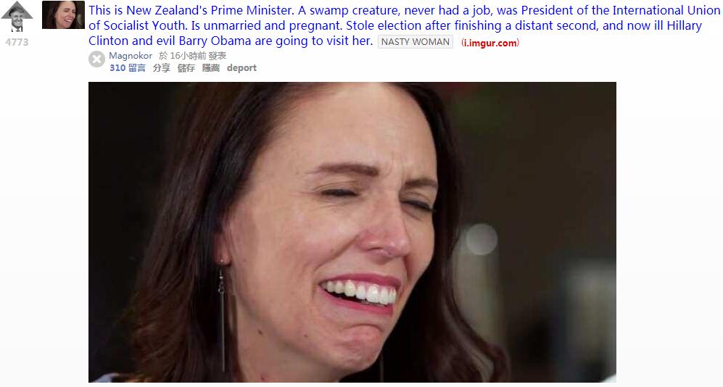Open the large expanded imgur photo
The height and width of the screenshot is (387, 723).
352,232
